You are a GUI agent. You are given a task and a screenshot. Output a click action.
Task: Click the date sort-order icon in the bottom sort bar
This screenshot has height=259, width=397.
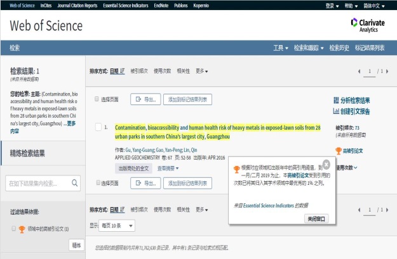click(123, 210)
